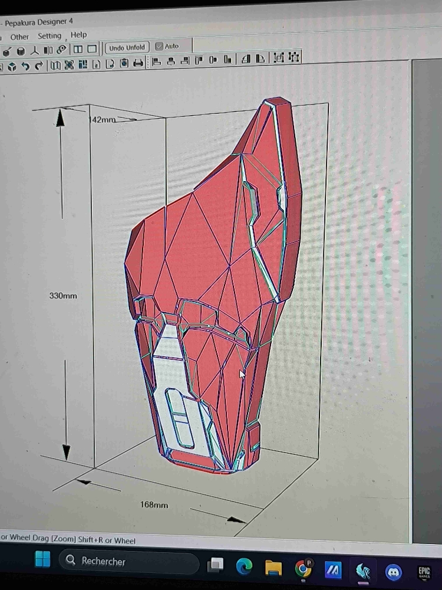Image resolution: width=442 pixels, height=590 pixels.
Task: Click the 3D cube icon in toolbar
Action: (12, 67)
